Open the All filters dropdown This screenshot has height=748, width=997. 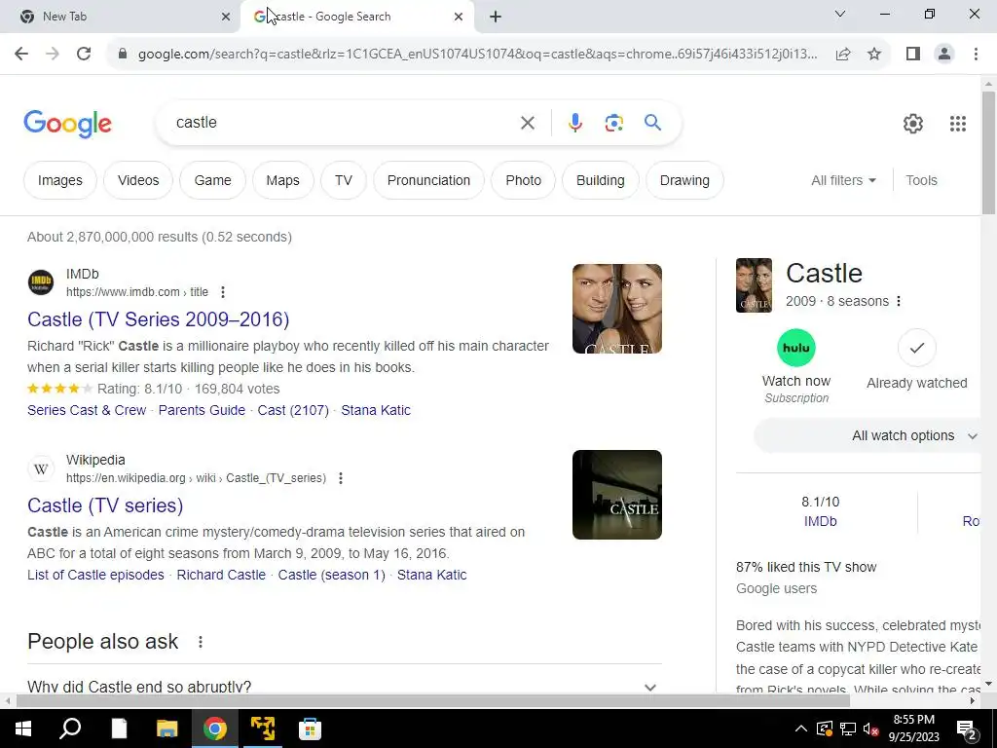coord(843,180)
